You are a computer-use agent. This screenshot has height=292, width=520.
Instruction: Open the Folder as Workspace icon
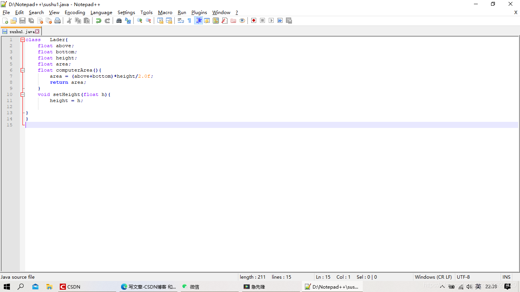(x=233, y=21)
